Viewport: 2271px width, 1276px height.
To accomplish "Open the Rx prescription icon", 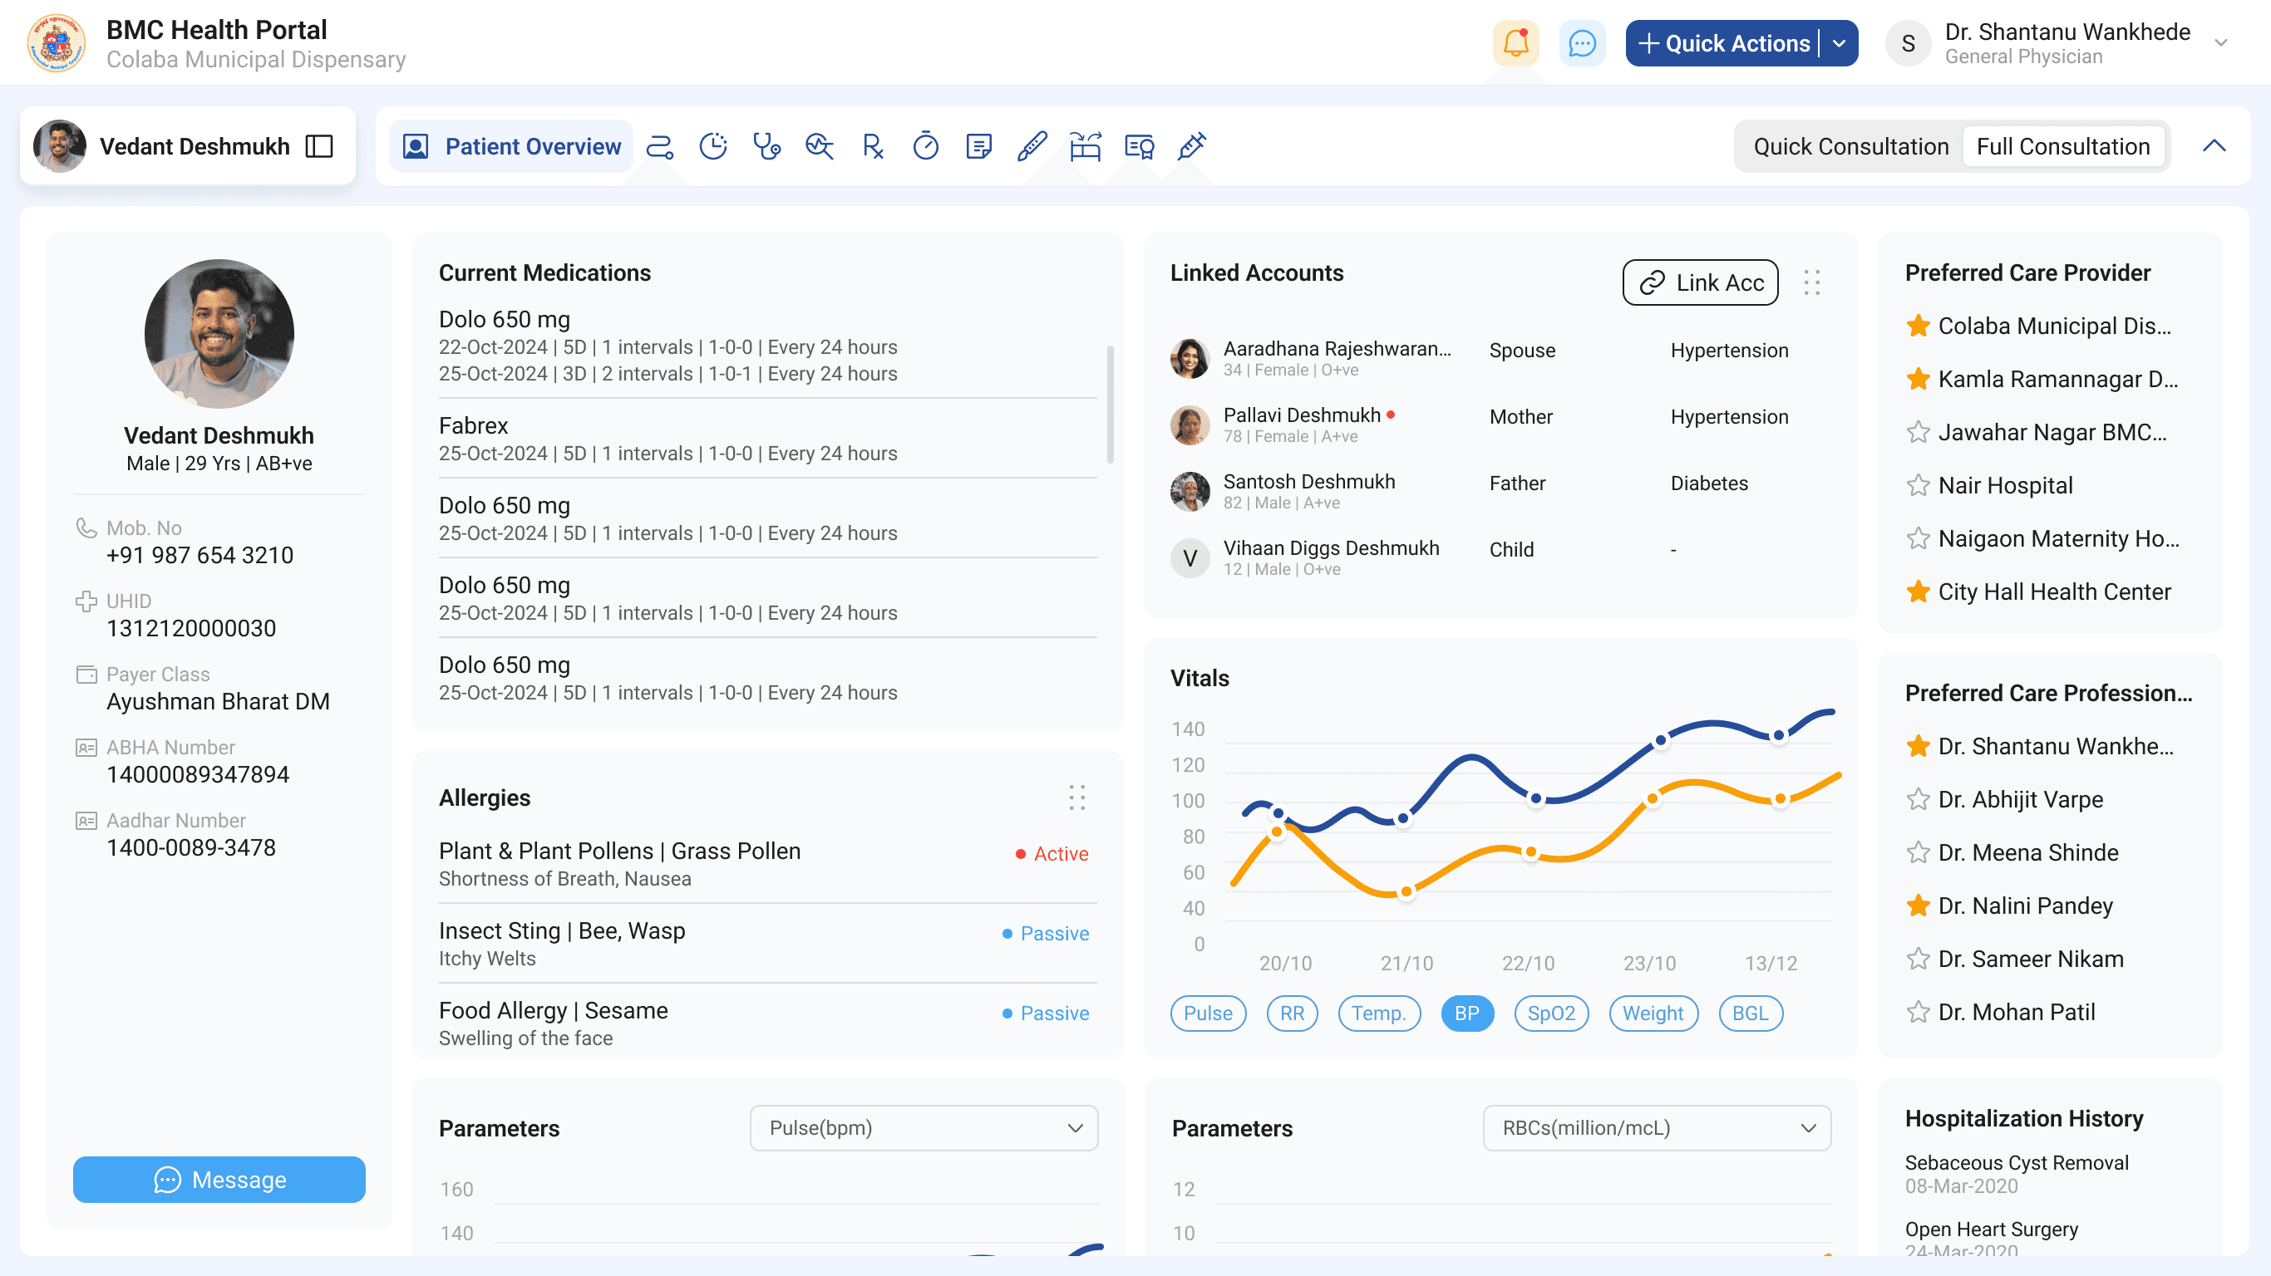I will (872, 146).
